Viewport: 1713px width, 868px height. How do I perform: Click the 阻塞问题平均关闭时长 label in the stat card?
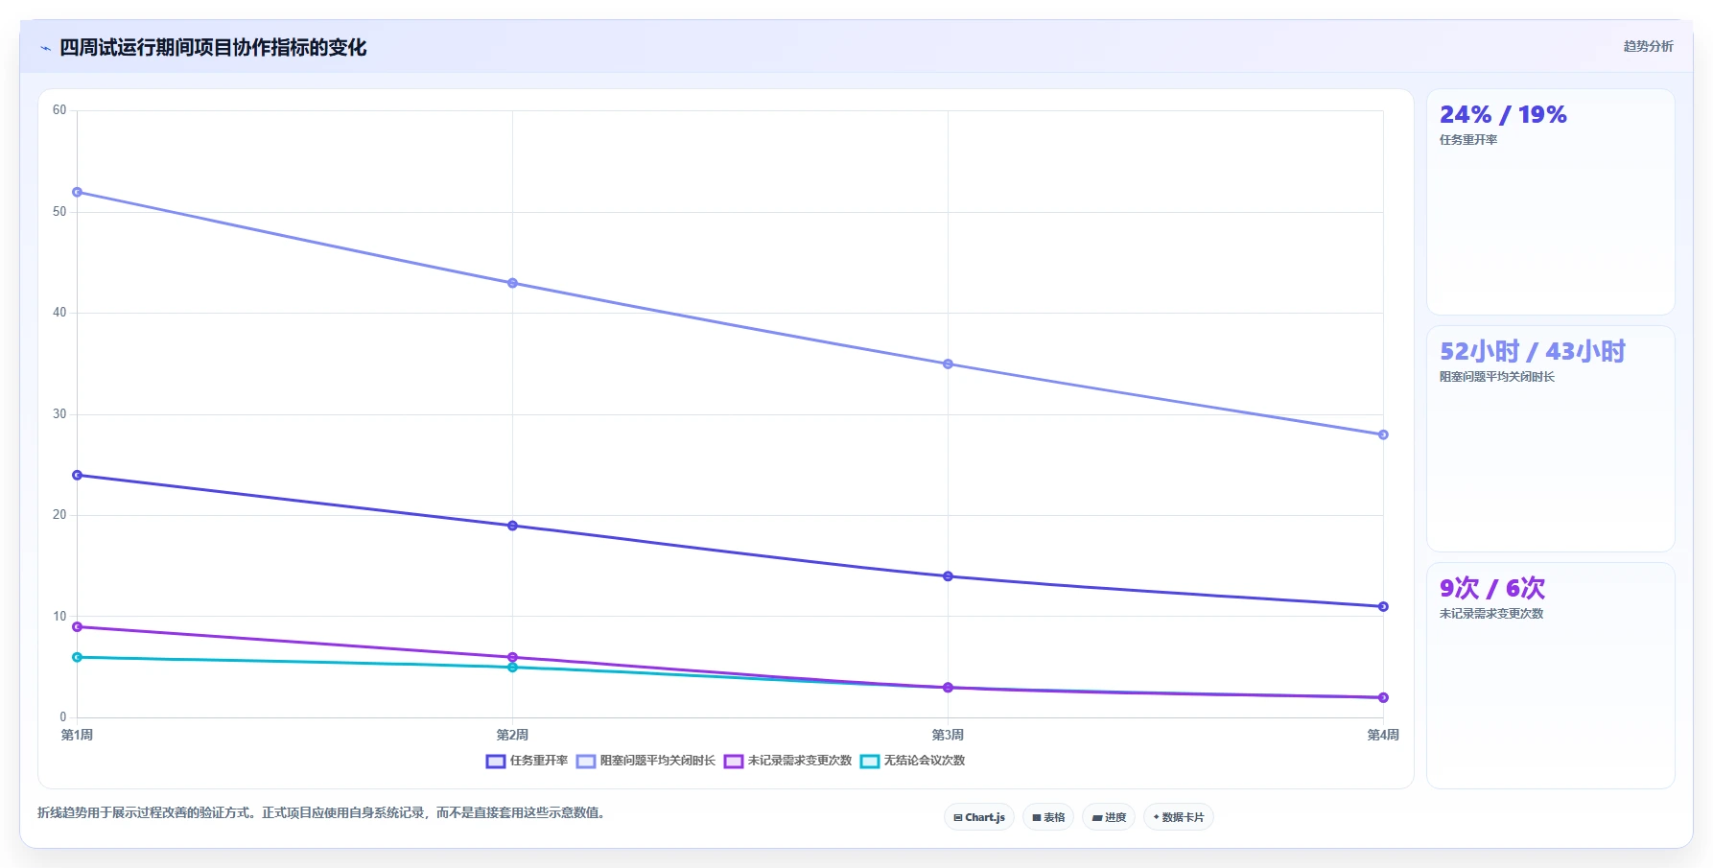(x=1497, y=377)
